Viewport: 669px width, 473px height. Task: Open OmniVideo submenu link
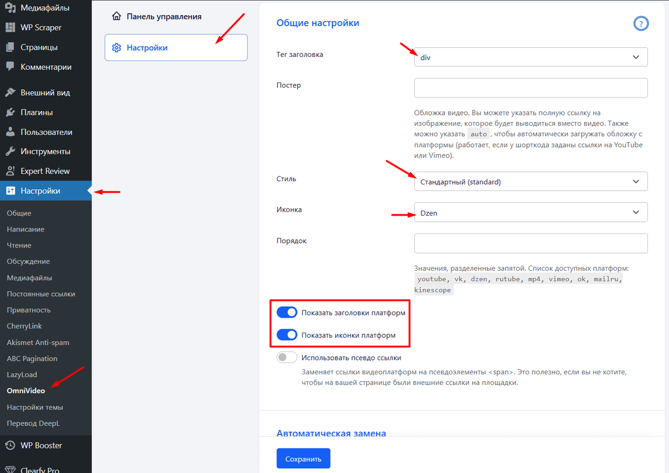click(26, 391)
